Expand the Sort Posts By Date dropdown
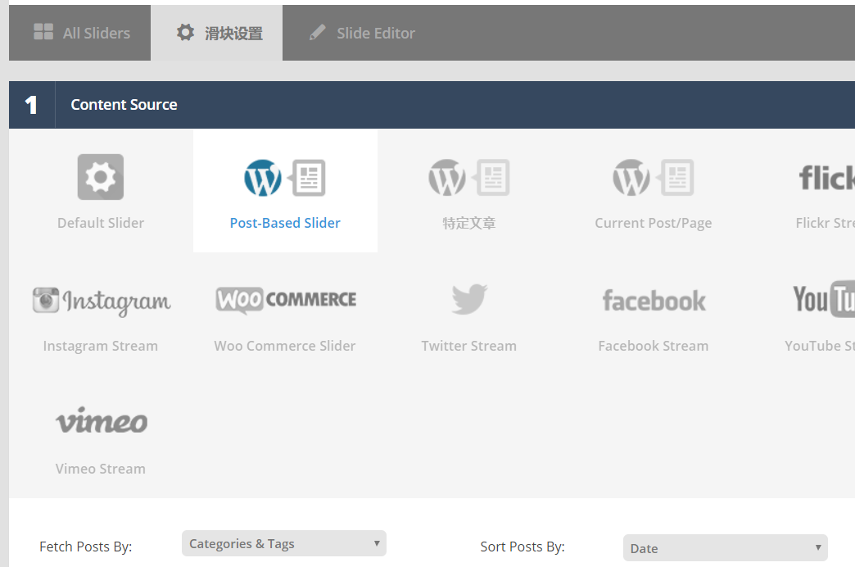Viewport: 855px width, 567px height. click(725, 548)
